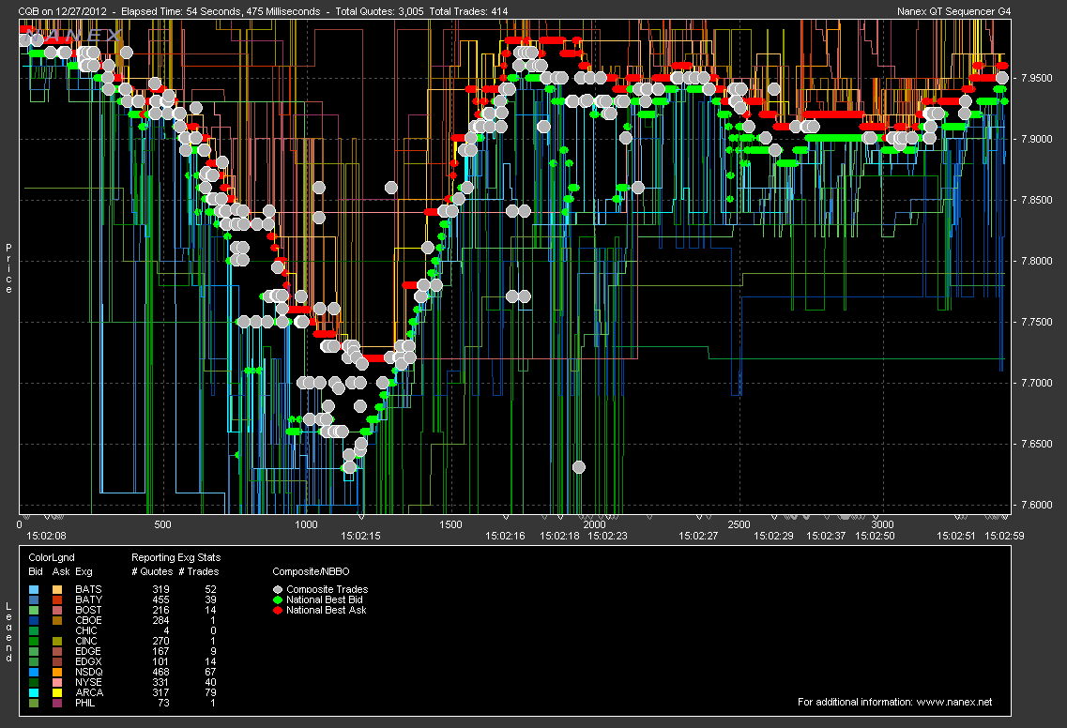1067x728 pixels.
Task: Click the Composite/NBBO heading
Action: point(311,571)
